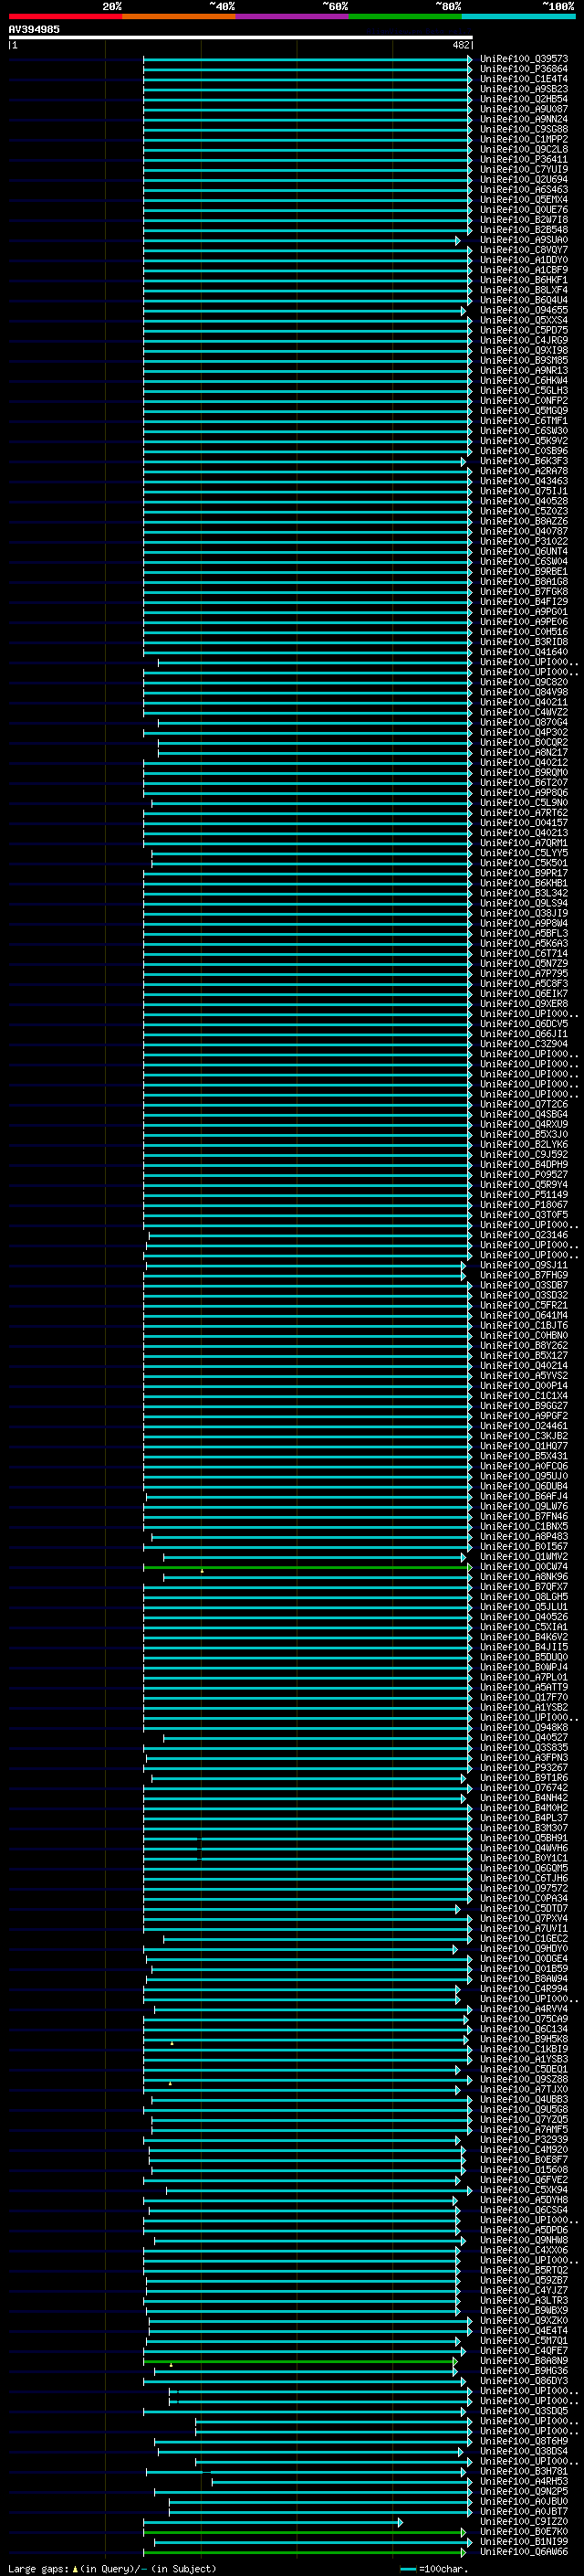Image resolution: width=584 pixels, height=2576 pixels.
Task: Select the UniRef100_Q23146 label
Action: pyautogui.click(x=524, y=1235)
